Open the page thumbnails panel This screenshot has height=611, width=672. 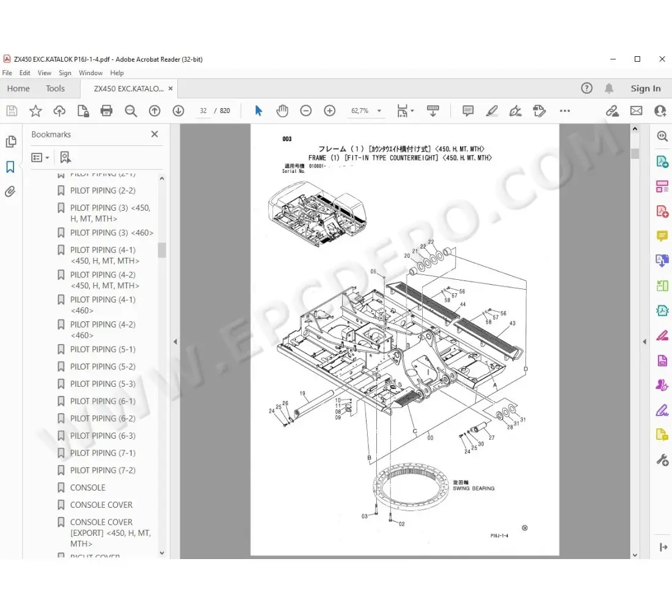click(11, 142)
